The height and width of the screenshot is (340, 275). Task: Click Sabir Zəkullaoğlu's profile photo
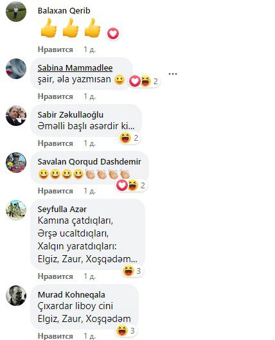click(x=16, y=116)
